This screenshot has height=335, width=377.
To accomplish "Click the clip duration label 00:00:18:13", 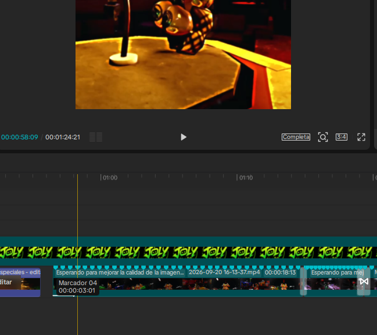I will pos(280,272).
